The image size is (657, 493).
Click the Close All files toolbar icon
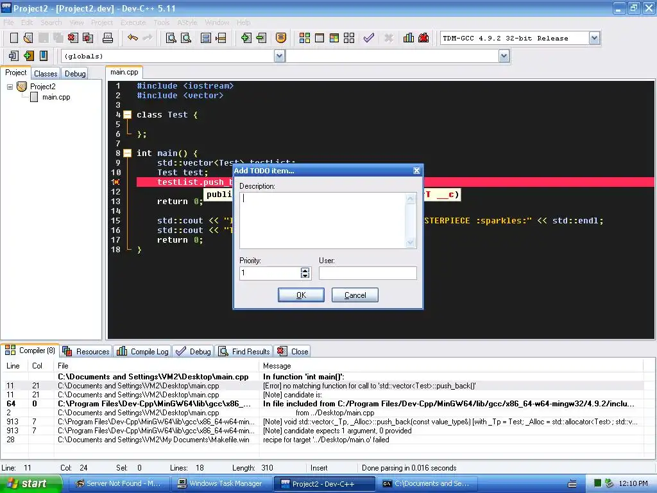point(88,38)
